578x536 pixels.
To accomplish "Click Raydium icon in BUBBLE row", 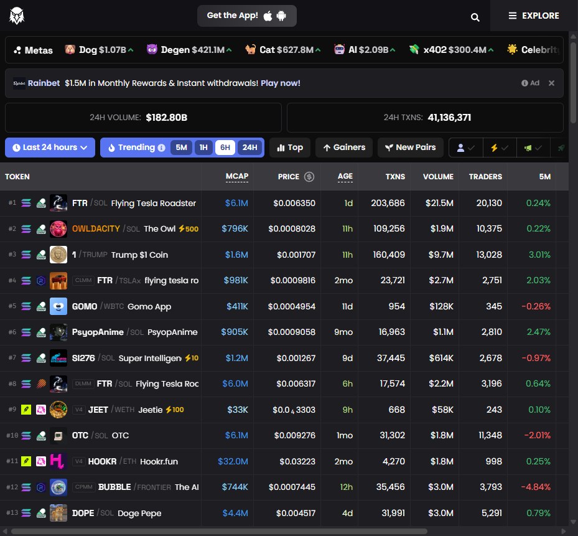I will point(41,487).
